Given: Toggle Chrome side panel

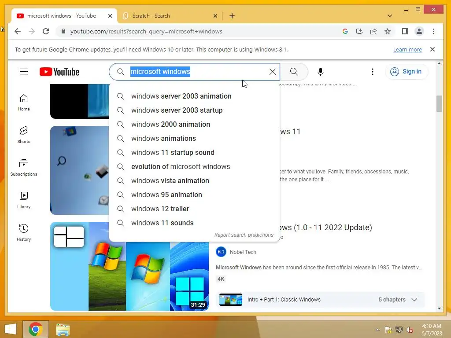Looking at the screenshot, I should point(405,31).
